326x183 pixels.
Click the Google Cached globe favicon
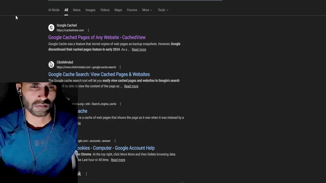pos(51,27)
